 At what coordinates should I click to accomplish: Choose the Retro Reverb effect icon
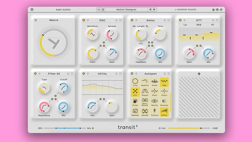coord(145,102)
